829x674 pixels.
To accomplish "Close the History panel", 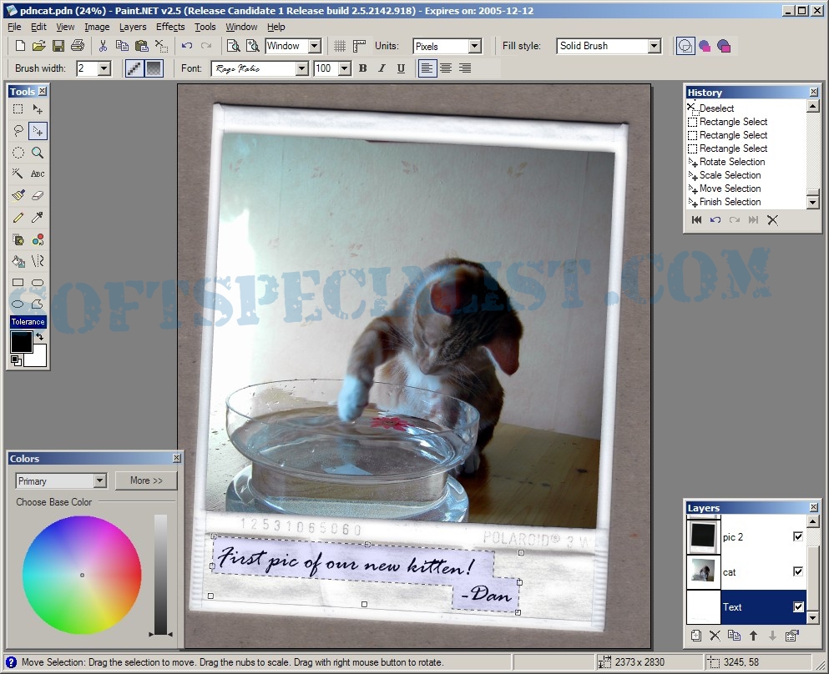I will click(814, 92).
